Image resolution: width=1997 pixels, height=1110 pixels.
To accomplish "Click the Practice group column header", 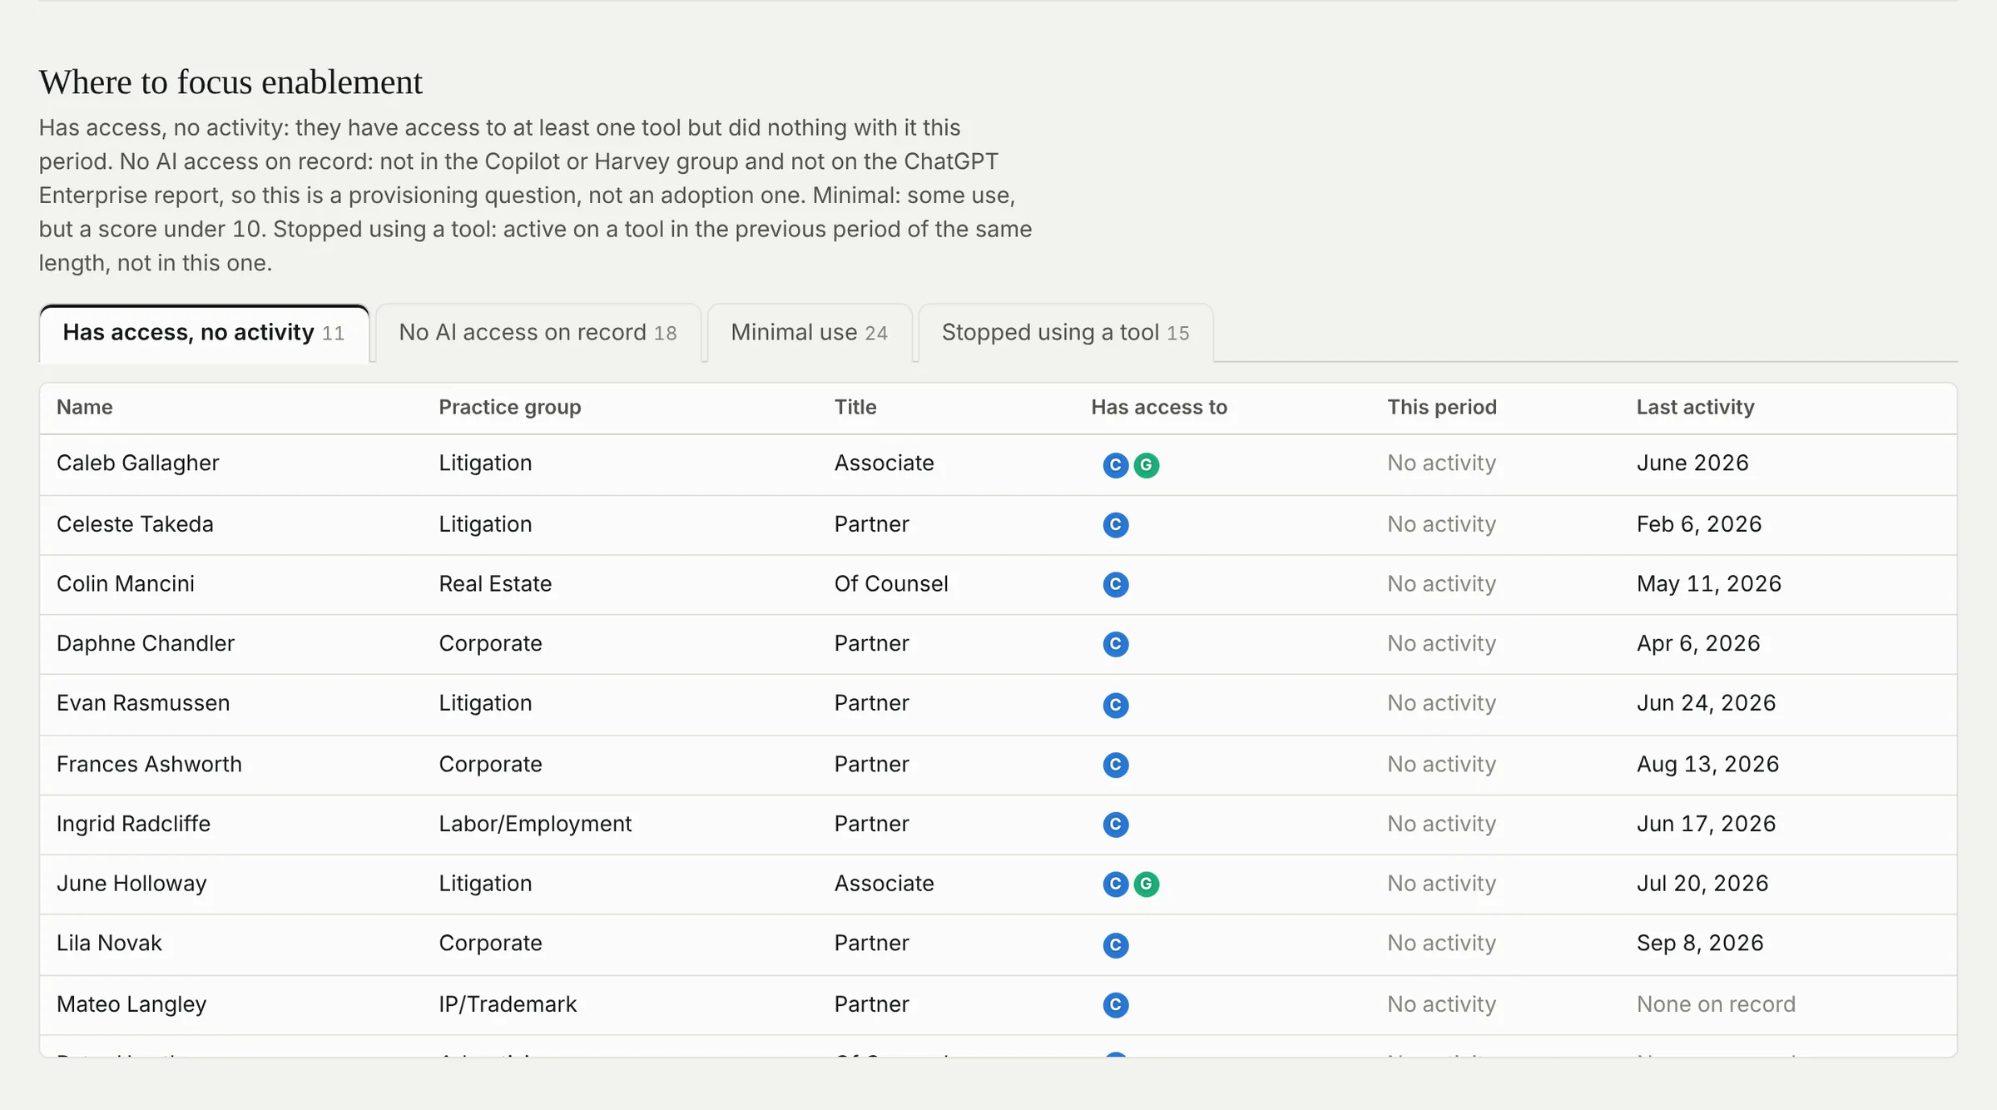I will (x=510, y=407).
